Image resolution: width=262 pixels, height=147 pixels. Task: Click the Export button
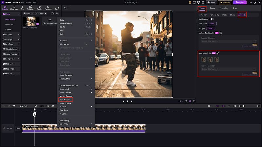tap(240, 2)
